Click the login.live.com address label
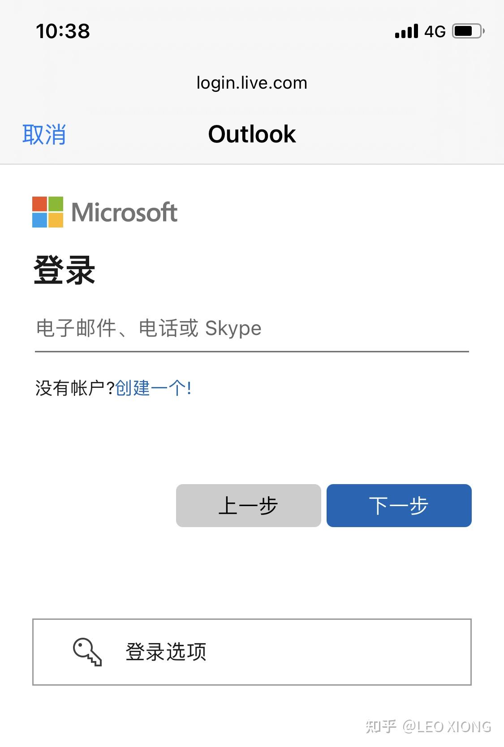Viewport: 504px width, 747px height. tap(252, 82)
